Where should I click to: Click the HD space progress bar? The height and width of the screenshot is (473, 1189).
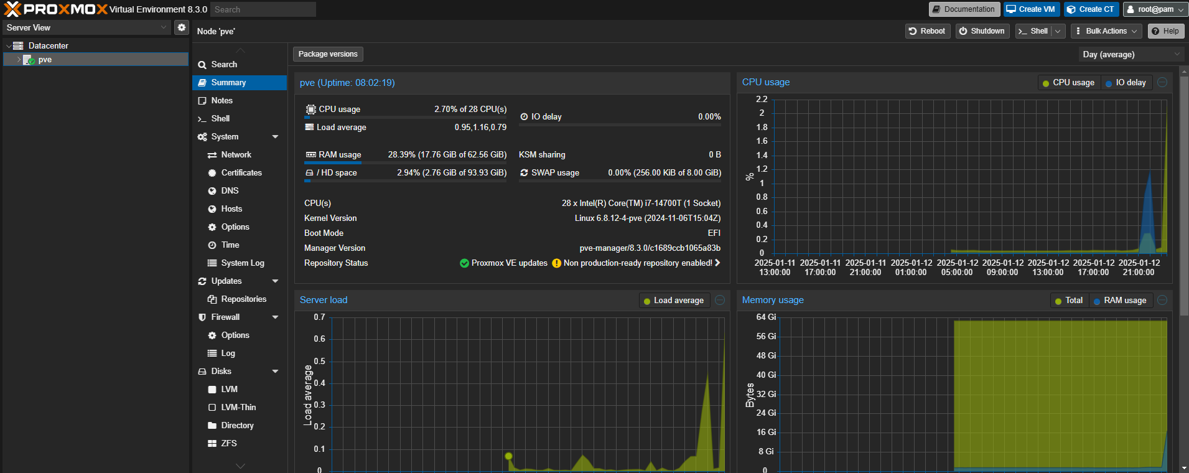point(405,181)
